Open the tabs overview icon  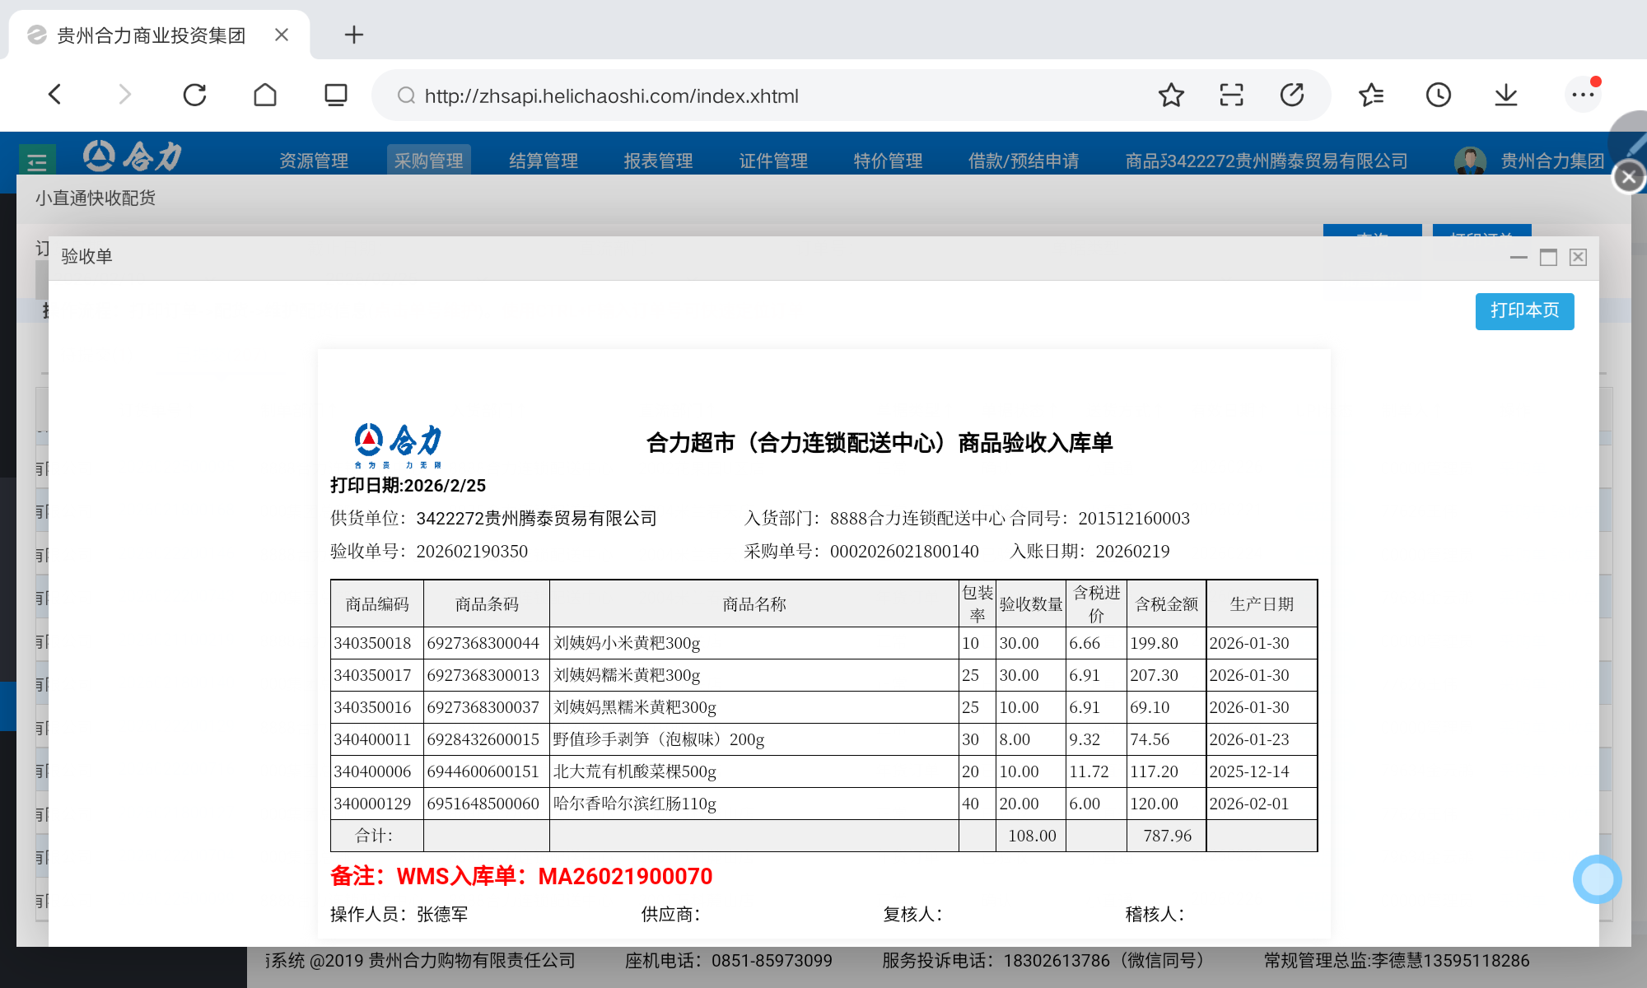click(335, 95)
